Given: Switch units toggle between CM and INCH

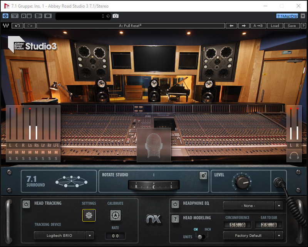Looking at the screenshot, I should coord(200,237).
